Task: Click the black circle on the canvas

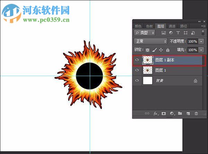Action: (90, 76)
